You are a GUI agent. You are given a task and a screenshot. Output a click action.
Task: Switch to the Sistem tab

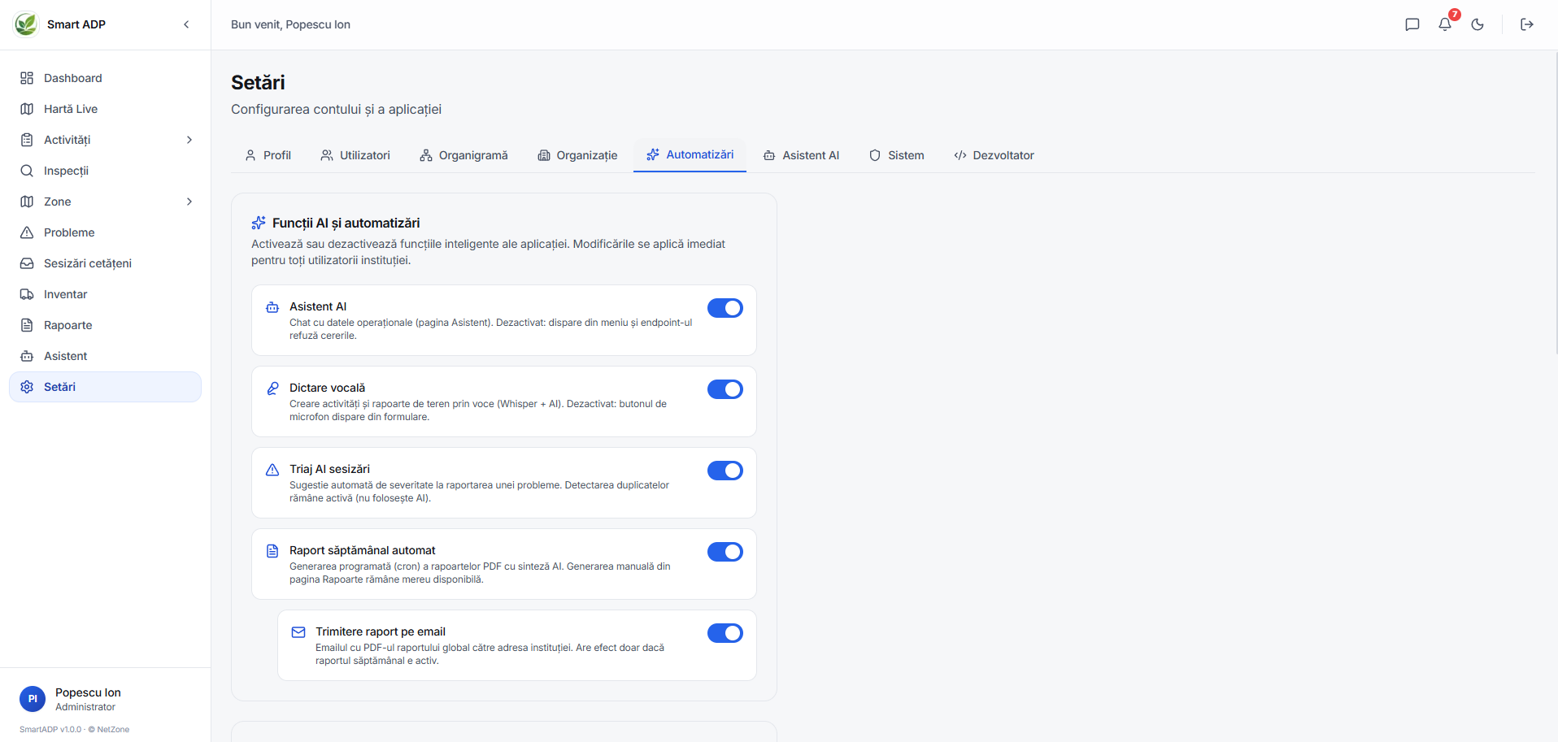coord(896,155)
